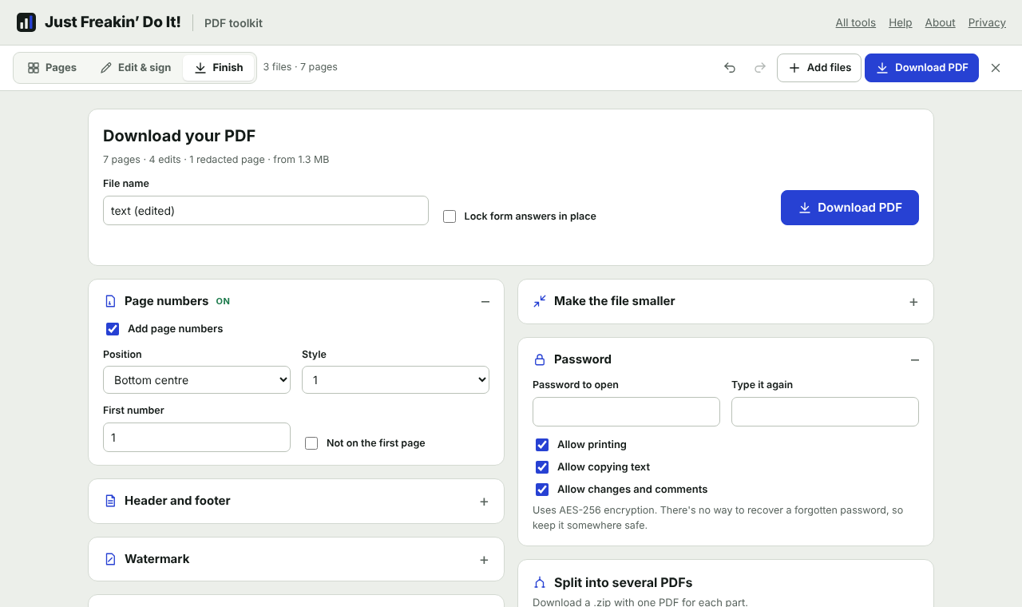Screen dimensions: 1022x607
Task: Disable Allow printing checkbox
Action: (x=542, y=445)
